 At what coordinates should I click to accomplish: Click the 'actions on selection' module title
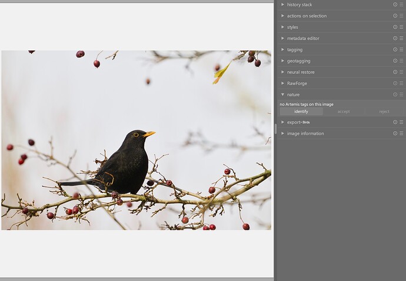(x=307, y=16)
